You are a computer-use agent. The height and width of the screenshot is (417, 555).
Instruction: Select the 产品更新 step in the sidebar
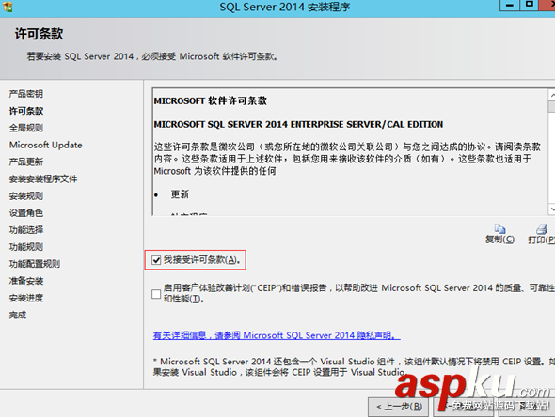click(x=25, y=162)
